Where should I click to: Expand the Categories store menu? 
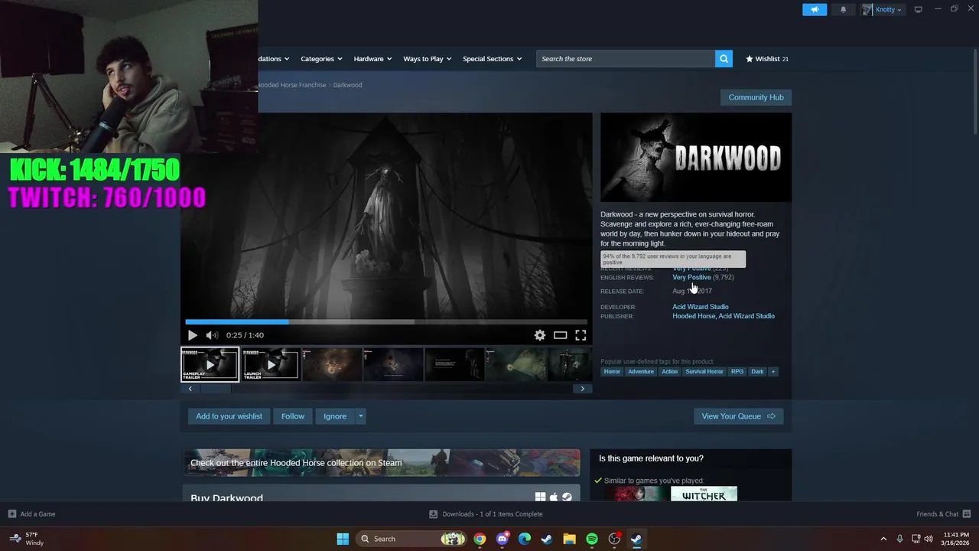pos(321,59)
